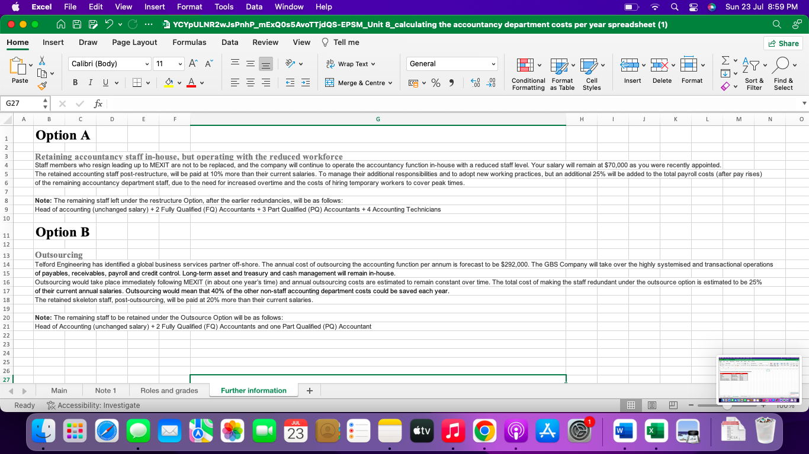Viewport: 809px width, 454px height.
Task: Open the font size dropdown
Action: pyautogui.click(x=181, y=64)
